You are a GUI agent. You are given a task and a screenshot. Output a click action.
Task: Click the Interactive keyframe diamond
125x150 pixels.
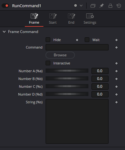[x=116, y=63]
